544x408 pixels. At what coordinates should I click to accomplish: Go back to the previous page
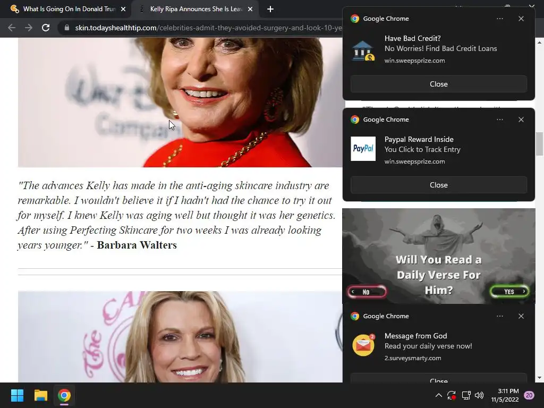tap(12, 28)
